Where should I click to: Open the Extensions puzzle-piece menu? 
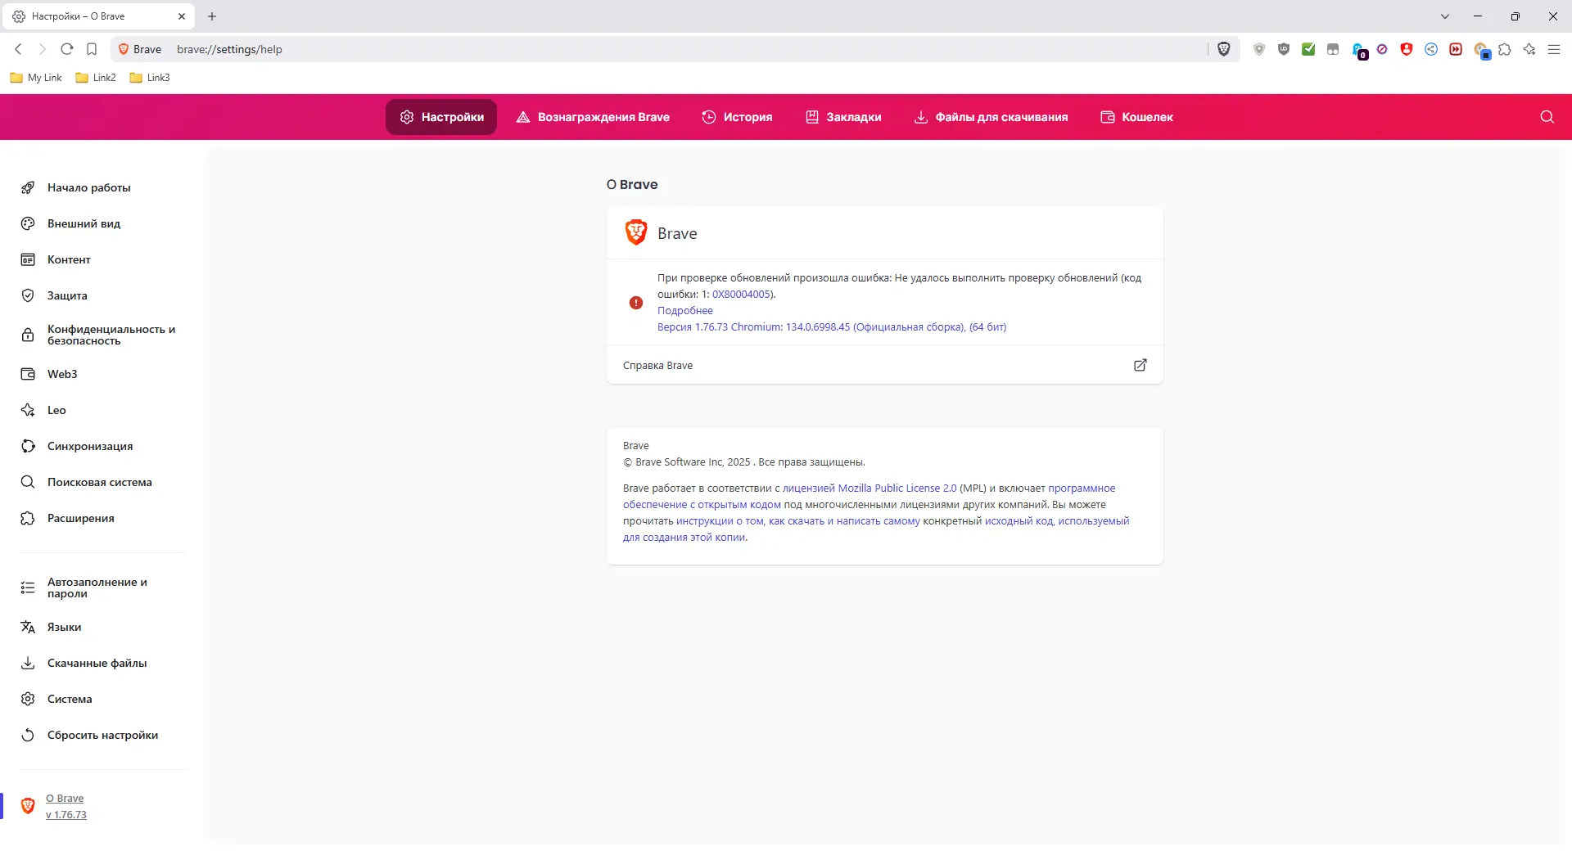(1505, 49)
